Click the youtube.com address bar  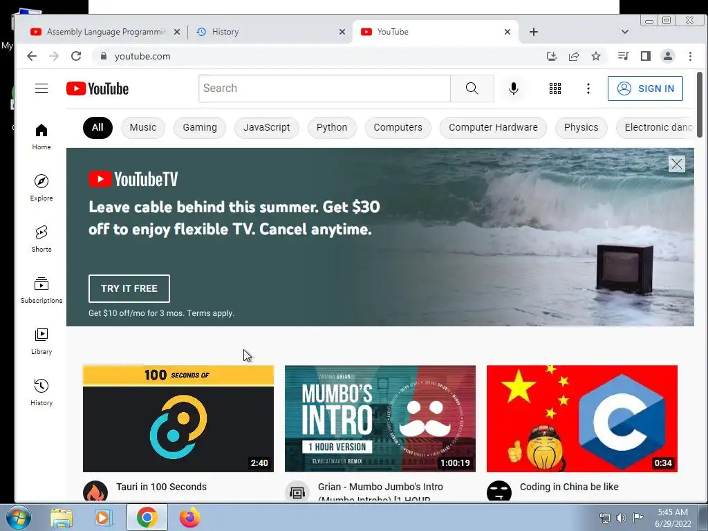coord(316,56)
